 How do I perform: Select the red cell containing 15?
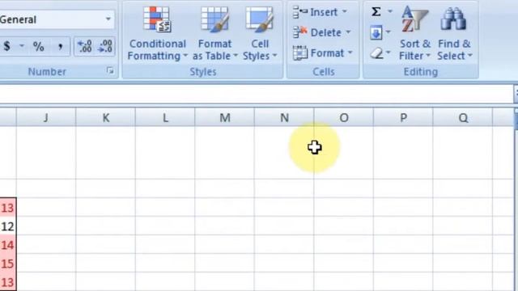8,263
